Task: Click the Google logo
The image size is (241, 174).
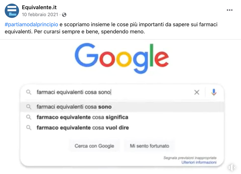Action: pos(122,58)
